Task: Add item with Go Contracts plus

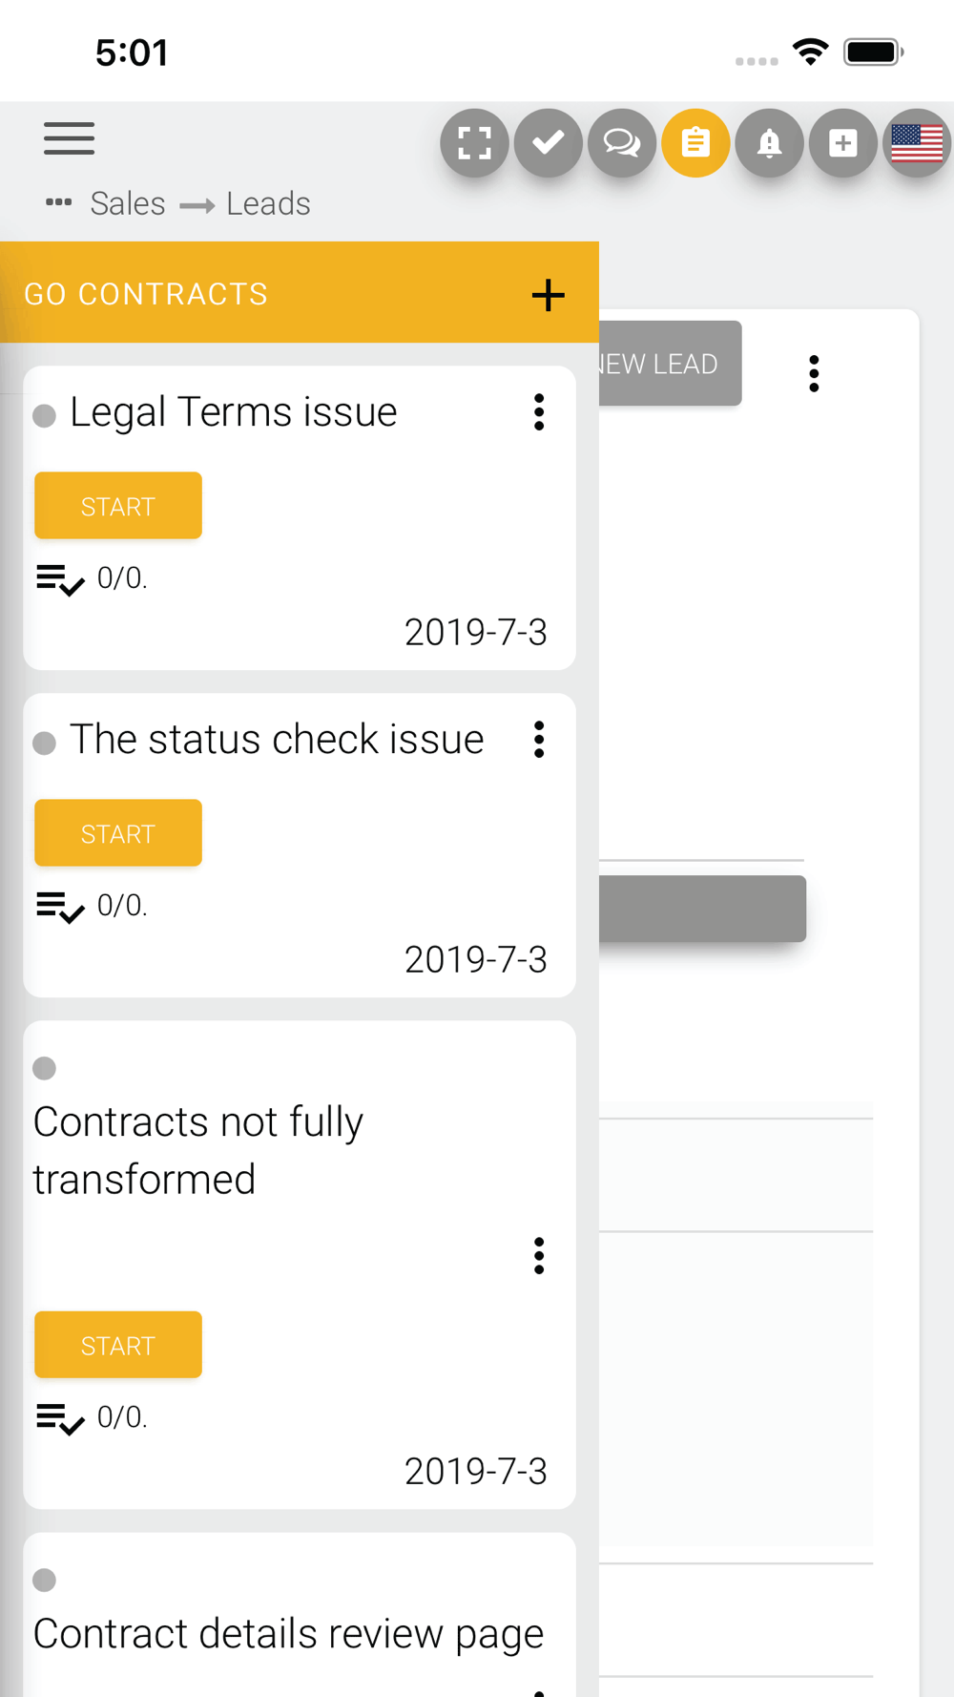Action: point(548,295)
